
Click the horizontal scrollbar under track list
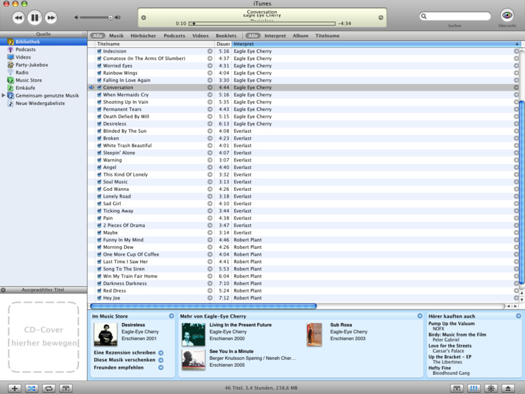point(204,306)
